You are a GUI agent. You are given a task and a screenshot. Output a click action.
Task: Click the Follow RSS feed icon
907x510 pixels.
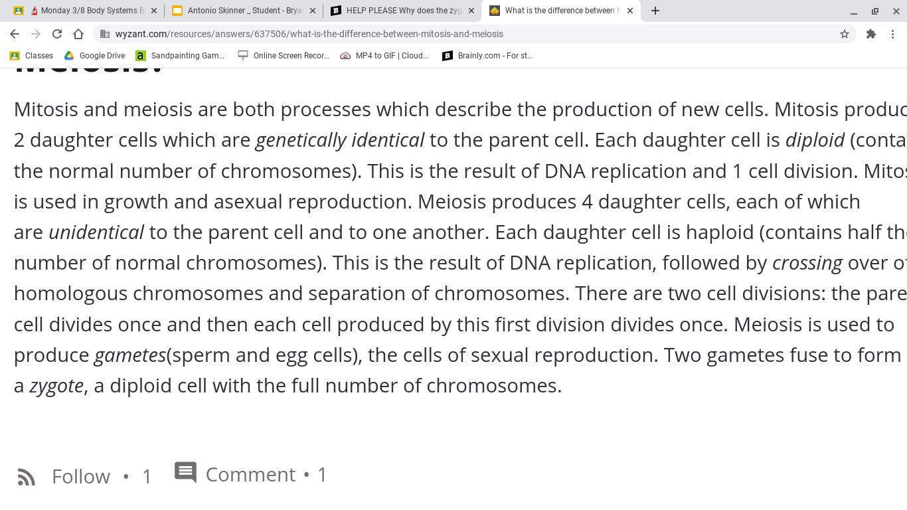click(x=27, y=477)
